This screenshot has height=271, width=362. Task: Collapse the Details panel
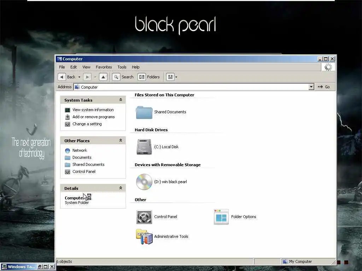[x=121, y=188]
